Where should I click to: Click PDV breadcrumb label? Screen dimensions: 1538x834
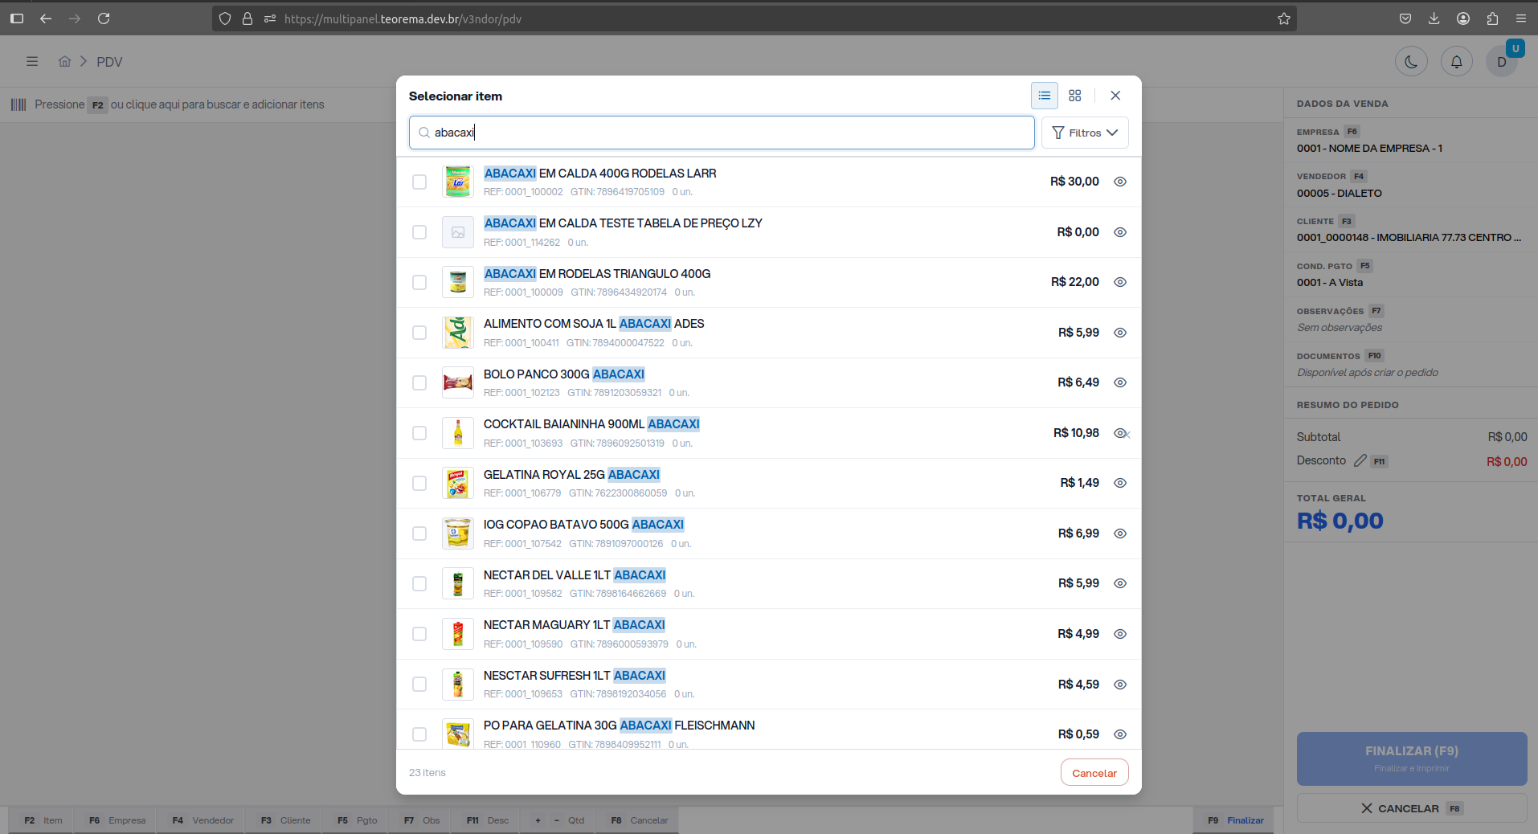tap(109, 62)
